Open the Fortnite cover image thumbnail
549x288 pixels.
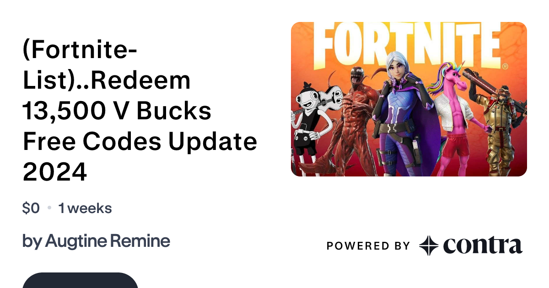pos(409,99)
